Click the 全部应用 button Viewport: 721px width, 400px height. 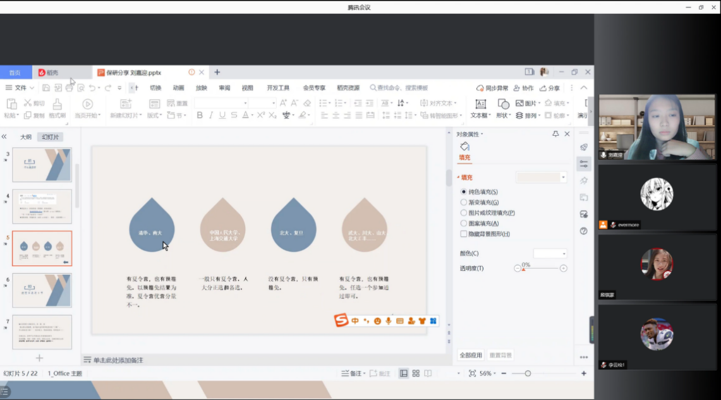click(471, 355)
